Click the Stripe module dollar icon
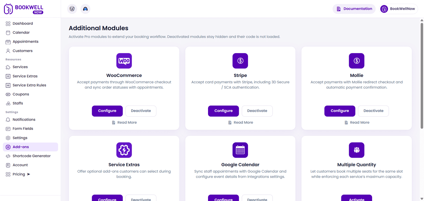 [240, 61]
